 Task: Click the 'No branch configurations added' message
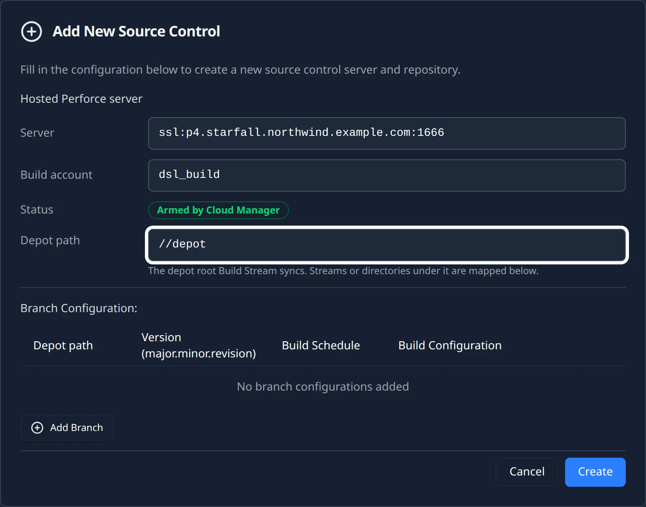tap(323, 387)
